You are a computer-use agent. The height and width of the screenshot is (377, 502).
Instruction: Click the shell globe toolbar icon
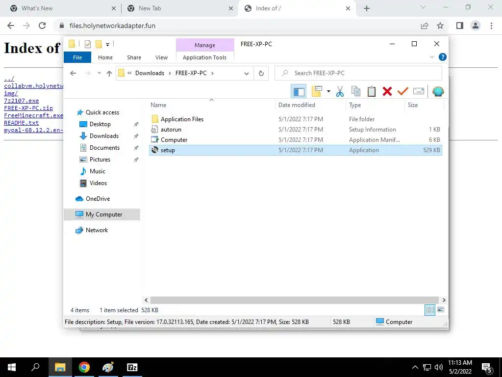point(438,92)
